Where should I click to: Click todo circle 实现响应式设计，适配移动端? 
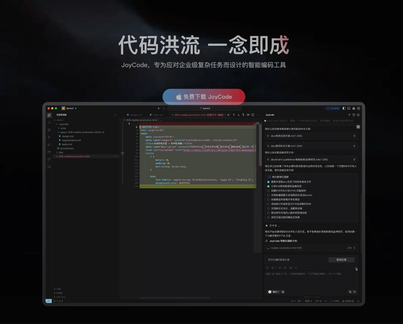coord(268,208)
